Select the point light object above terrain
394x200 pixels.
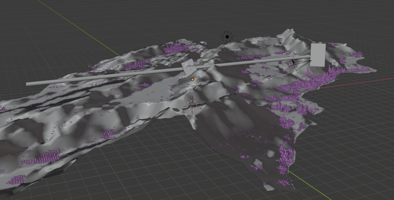[227, 36]
